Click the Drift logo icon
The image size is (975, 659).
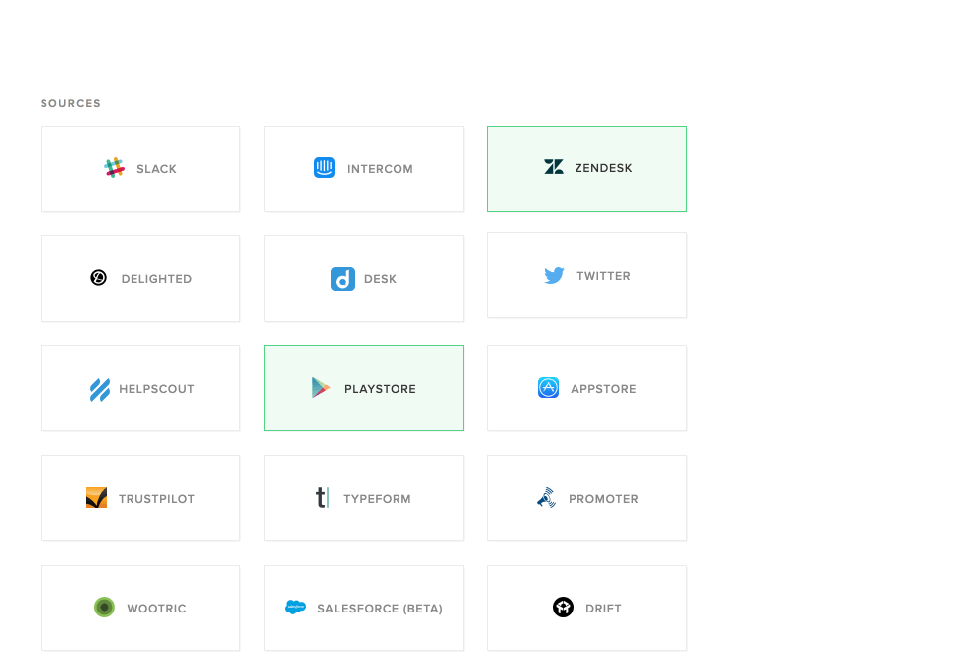563,607
